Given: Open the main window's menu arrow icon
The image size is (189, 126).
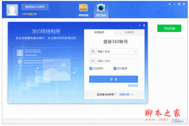Looking at the screenshot, I should point(169,4).
